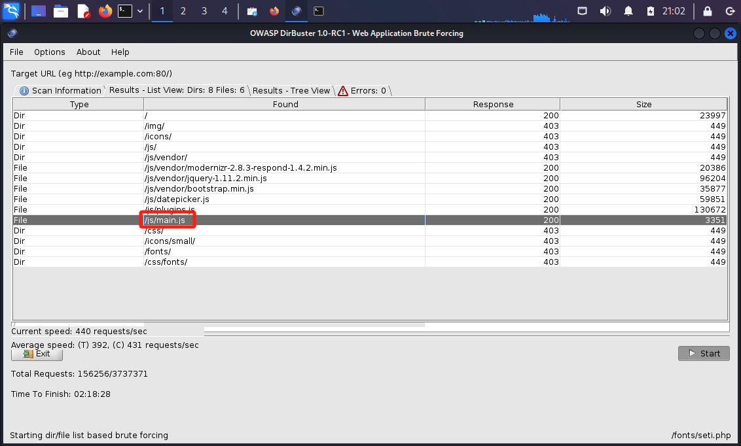Switch to workspace 4
Image resolution: width=741 pixels, height=446 pixels.
[x=225, y=11]
